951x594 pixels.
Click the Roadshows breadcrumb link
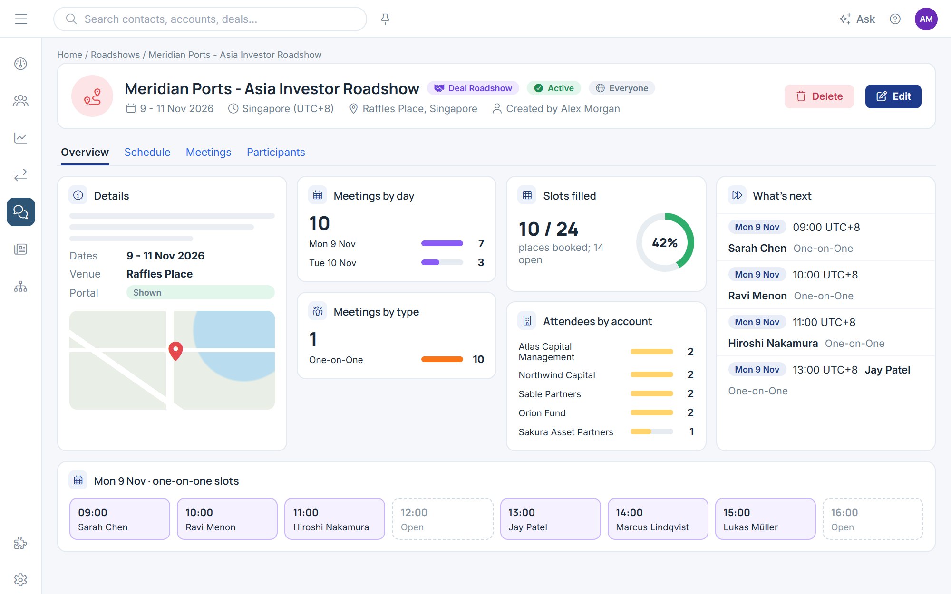click(x=116, y=55)
